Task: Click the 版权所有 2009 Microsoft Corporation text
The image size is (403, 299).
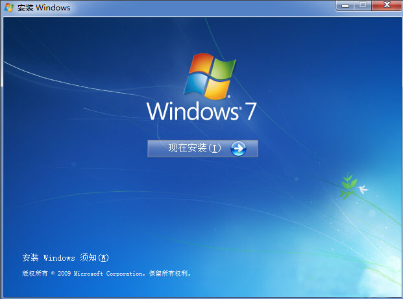Action: click(106, 273)
